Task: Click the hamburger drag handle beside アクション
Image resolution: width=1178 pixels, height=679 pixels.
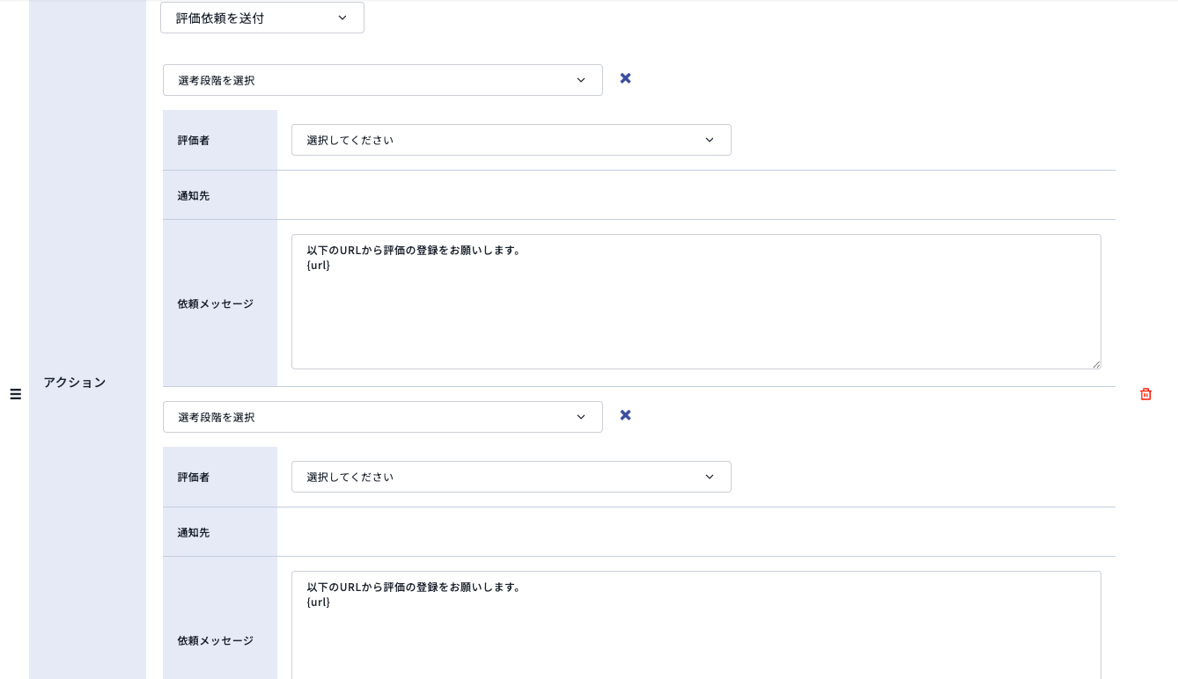Action: 15,395
